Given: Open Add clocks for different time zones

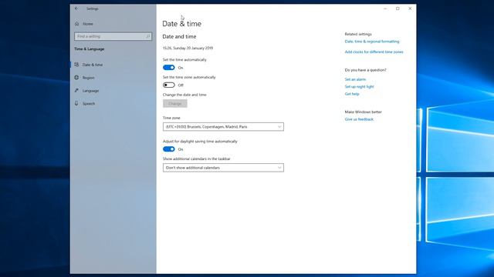Looking at the screenshot, I should 374,52.
